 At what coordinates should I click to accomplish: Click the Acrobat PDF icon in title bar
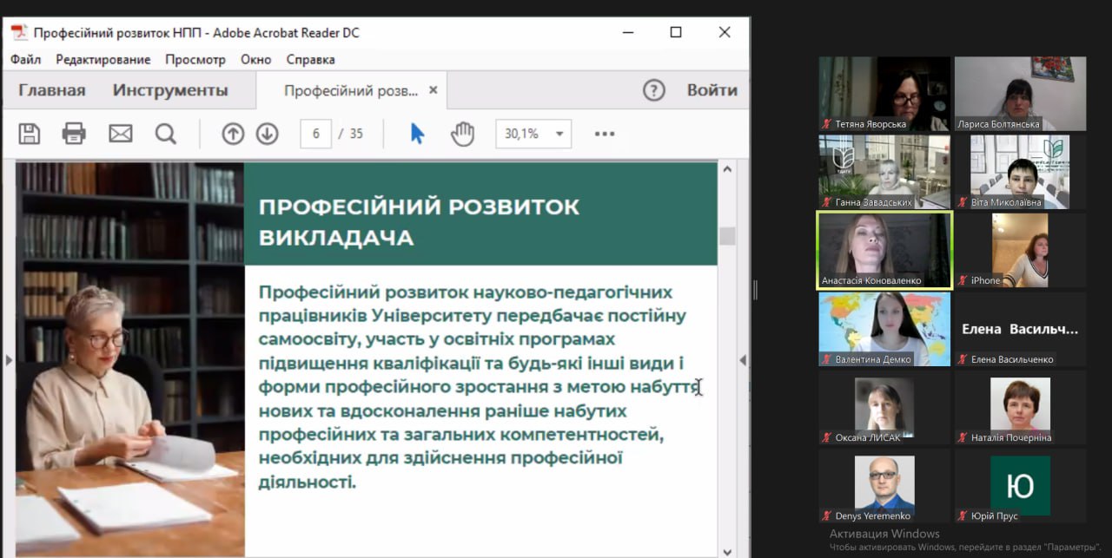(18, 32)
